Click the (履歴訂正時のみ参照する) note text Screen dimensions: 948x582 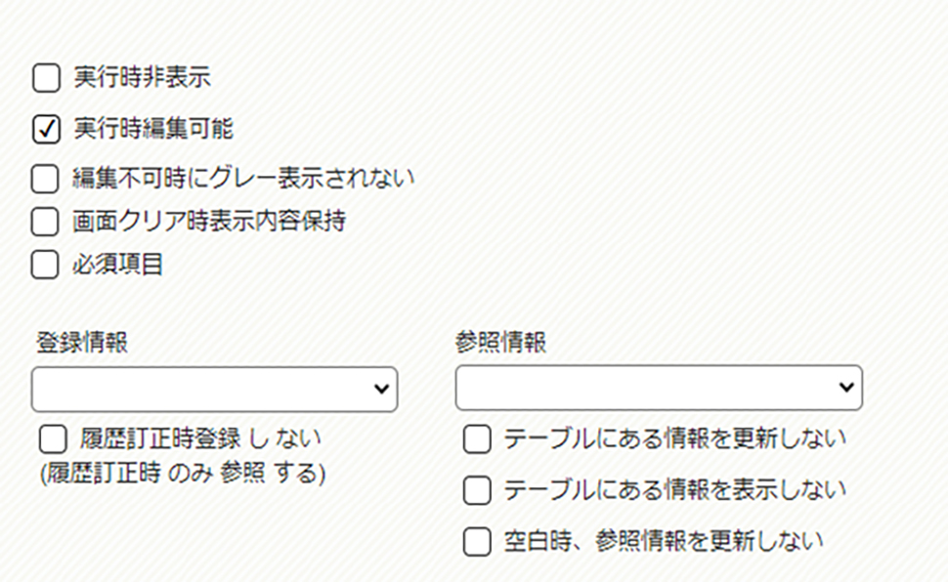183,474
